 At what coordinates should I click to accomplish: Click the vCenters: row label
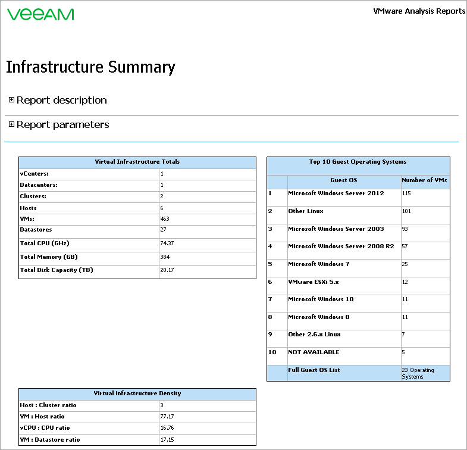[x=35, y=174]
